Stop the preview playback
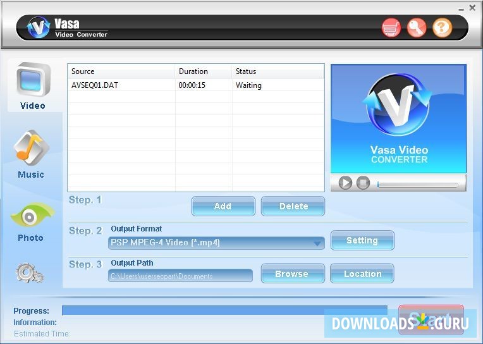 pyautogui.click(x=363, y=183)
